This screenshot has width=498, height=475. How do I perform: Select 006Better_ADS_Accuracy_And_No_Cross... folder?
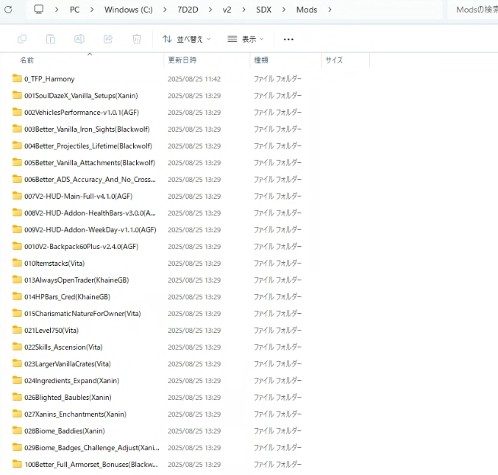coord(90,179)
